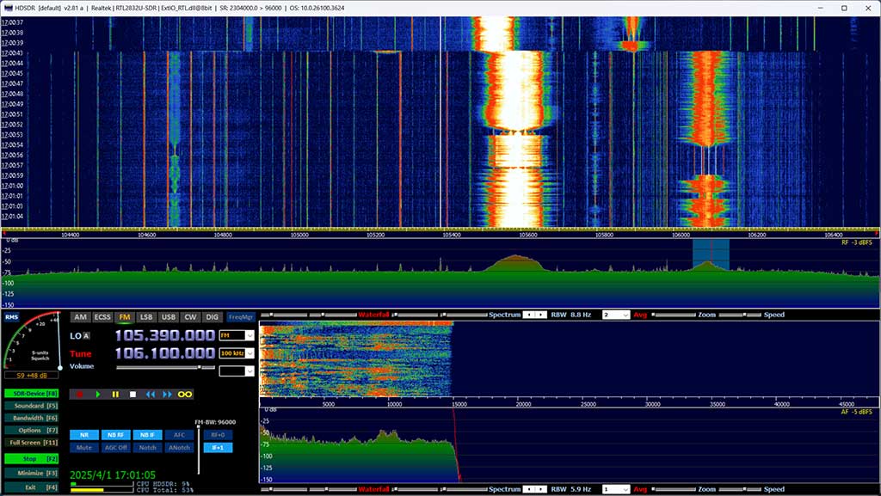Viewport: 881px width, 496px height.
Task: Click the red record button
Action: (x=79, y=395)
